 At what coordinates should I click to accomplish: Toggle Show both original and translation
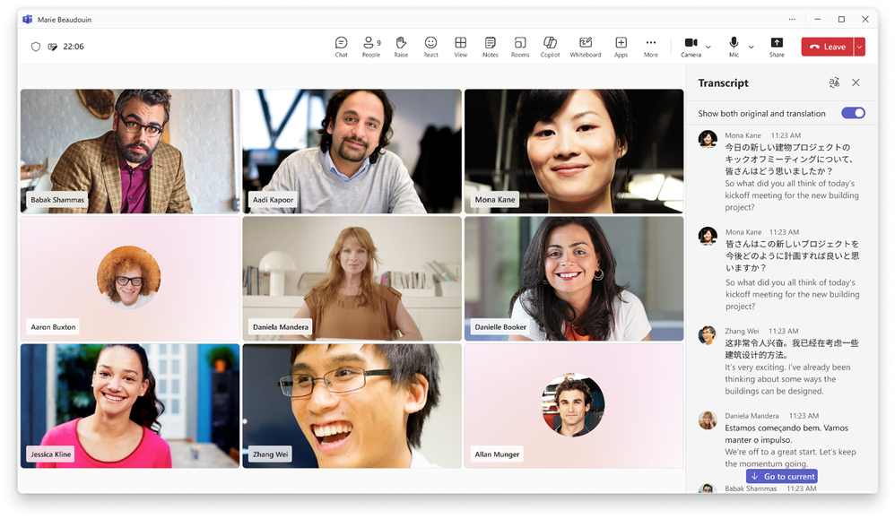click(x=853, y=113)
